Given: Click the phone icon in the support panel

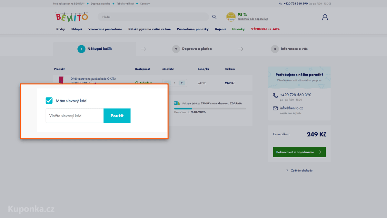Looking at the screenshot, I should [x=275, y=95].
